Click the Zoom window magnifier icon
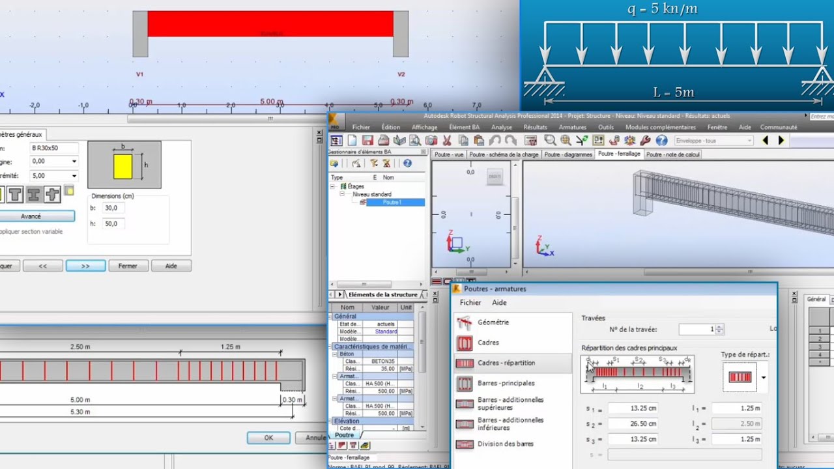834x469 pixels. pyautogui.click(x=551, y=140)
